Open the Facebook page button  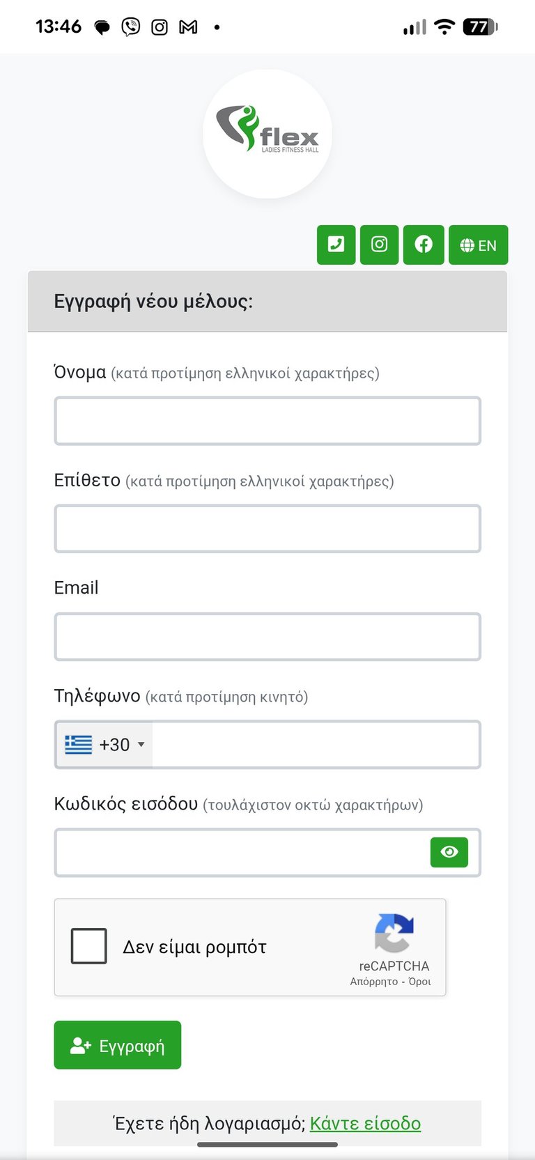[424, 245]
